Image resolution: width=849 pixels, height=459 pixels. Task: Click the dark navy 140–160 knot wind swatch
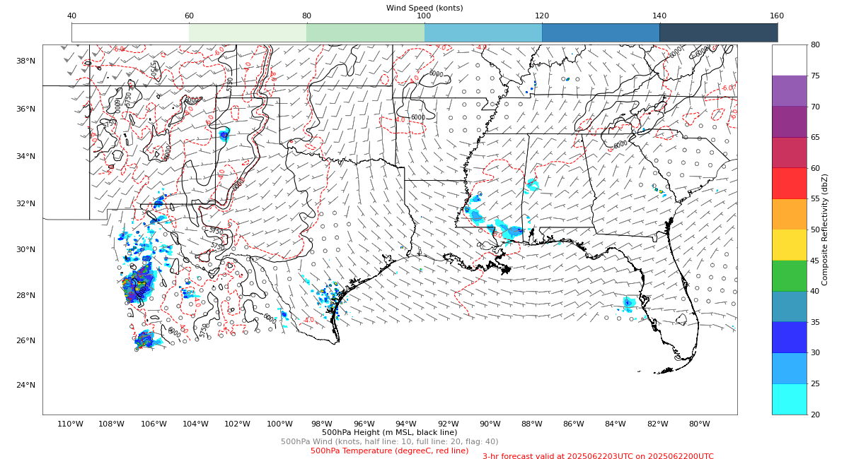pos(718,32)
